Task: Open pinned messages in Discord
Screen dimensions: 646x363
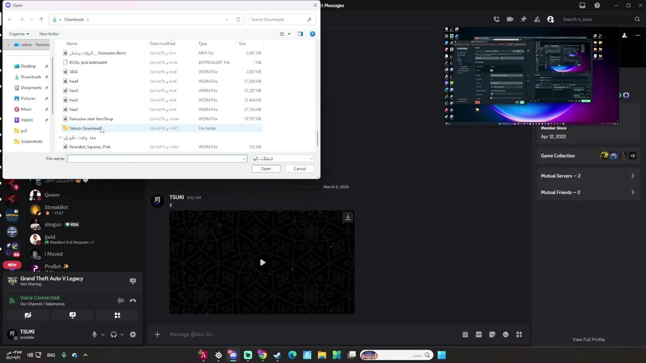Action: tap(523, 19)
